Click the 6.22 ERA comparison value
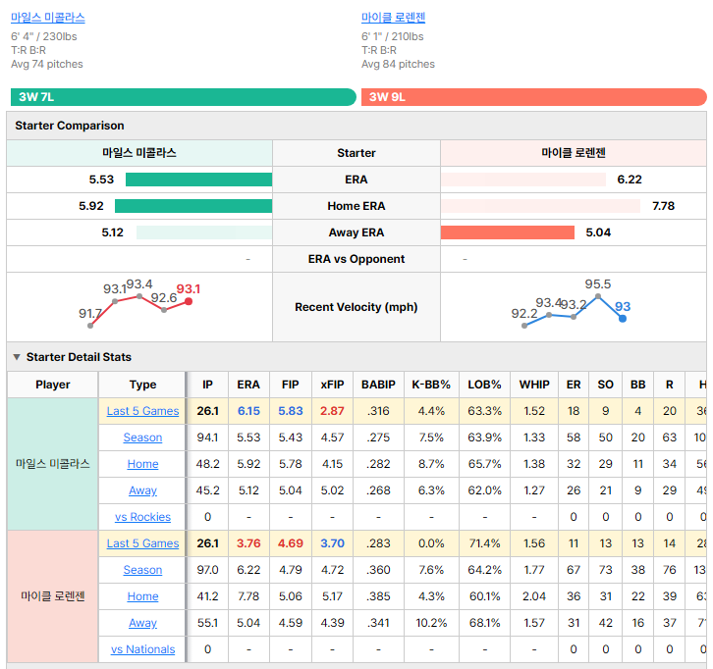 coord(630,180)
